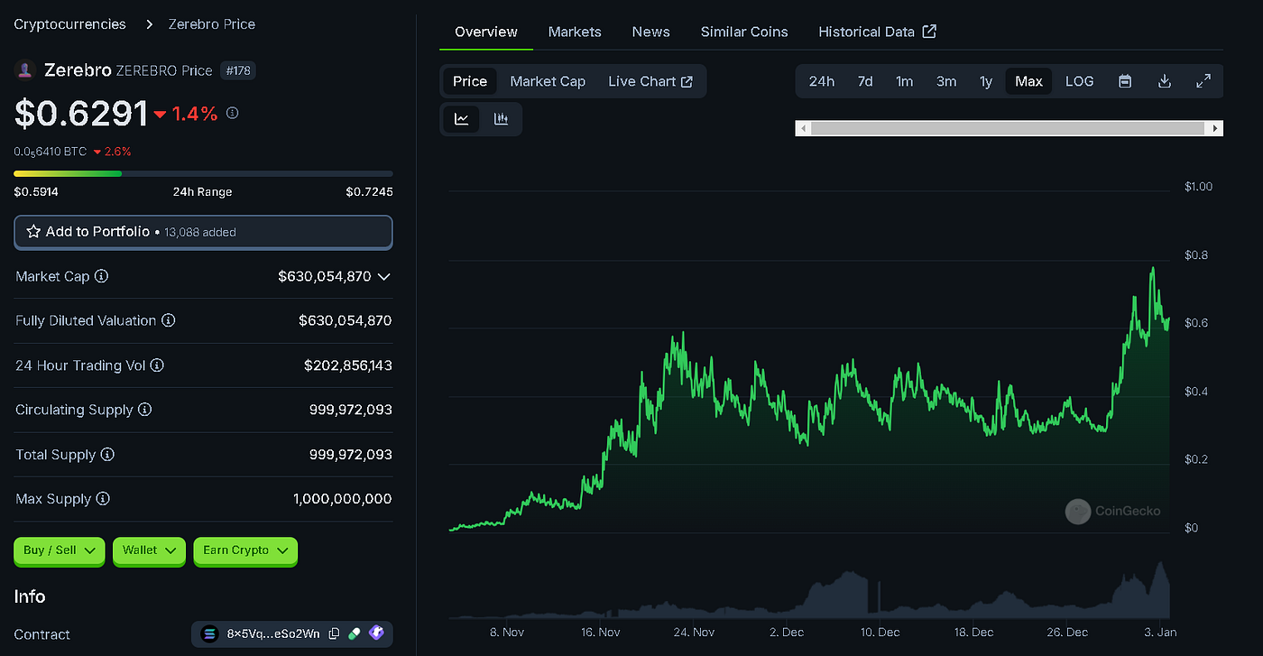Open the Historical Data tab
1263x656 pixels.
(x=877, y=32)
